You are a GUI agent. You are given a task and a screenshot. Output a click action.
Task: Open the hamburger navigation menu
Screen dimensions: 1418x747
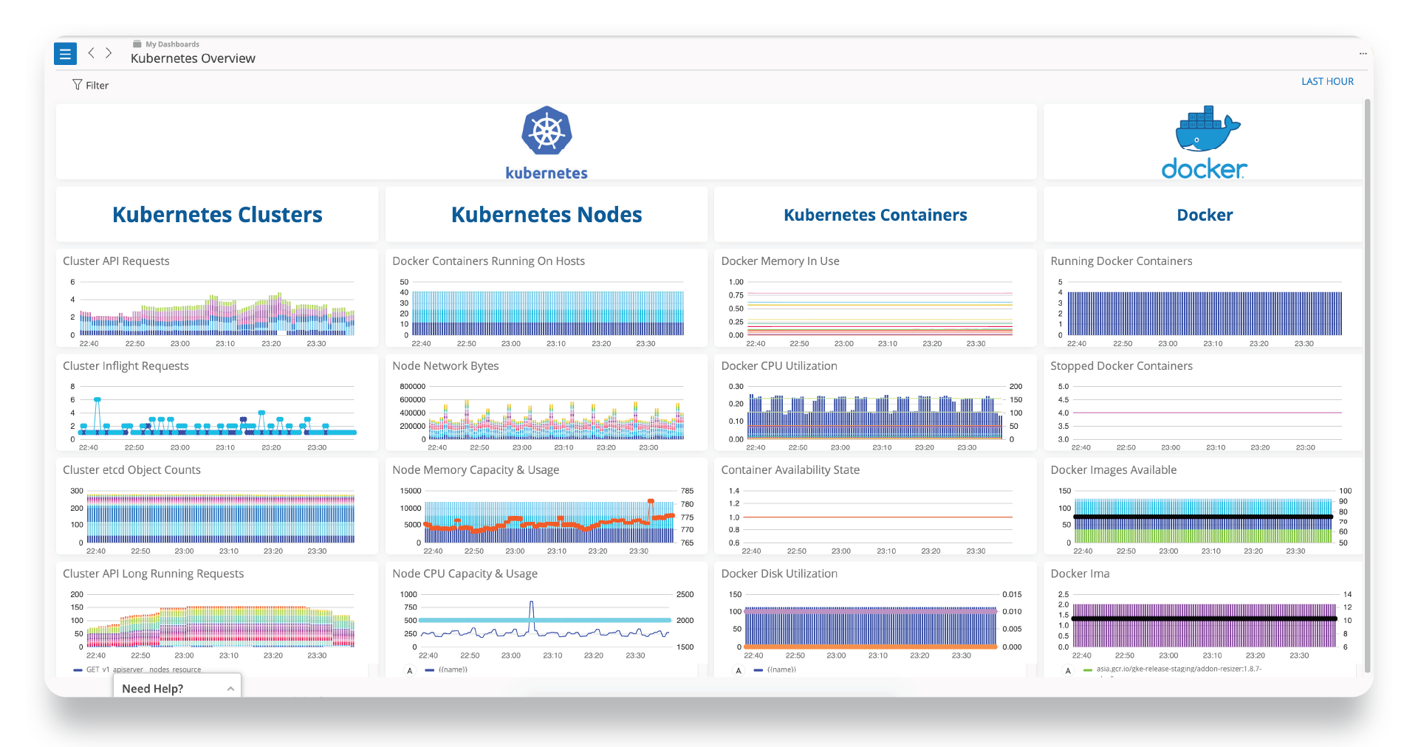click(x=66, y=54)
